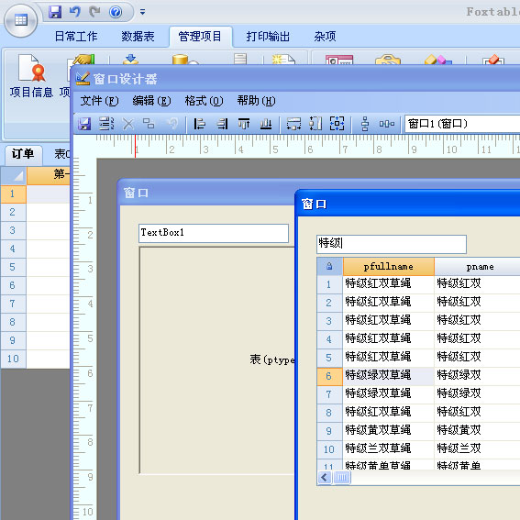Open the 杂项 ribbon tab

(x=325, y=36)
